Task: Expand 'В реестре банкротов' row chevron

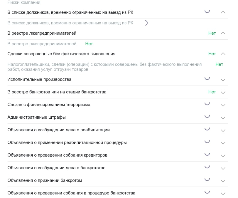Action: [x=223, y=93]
